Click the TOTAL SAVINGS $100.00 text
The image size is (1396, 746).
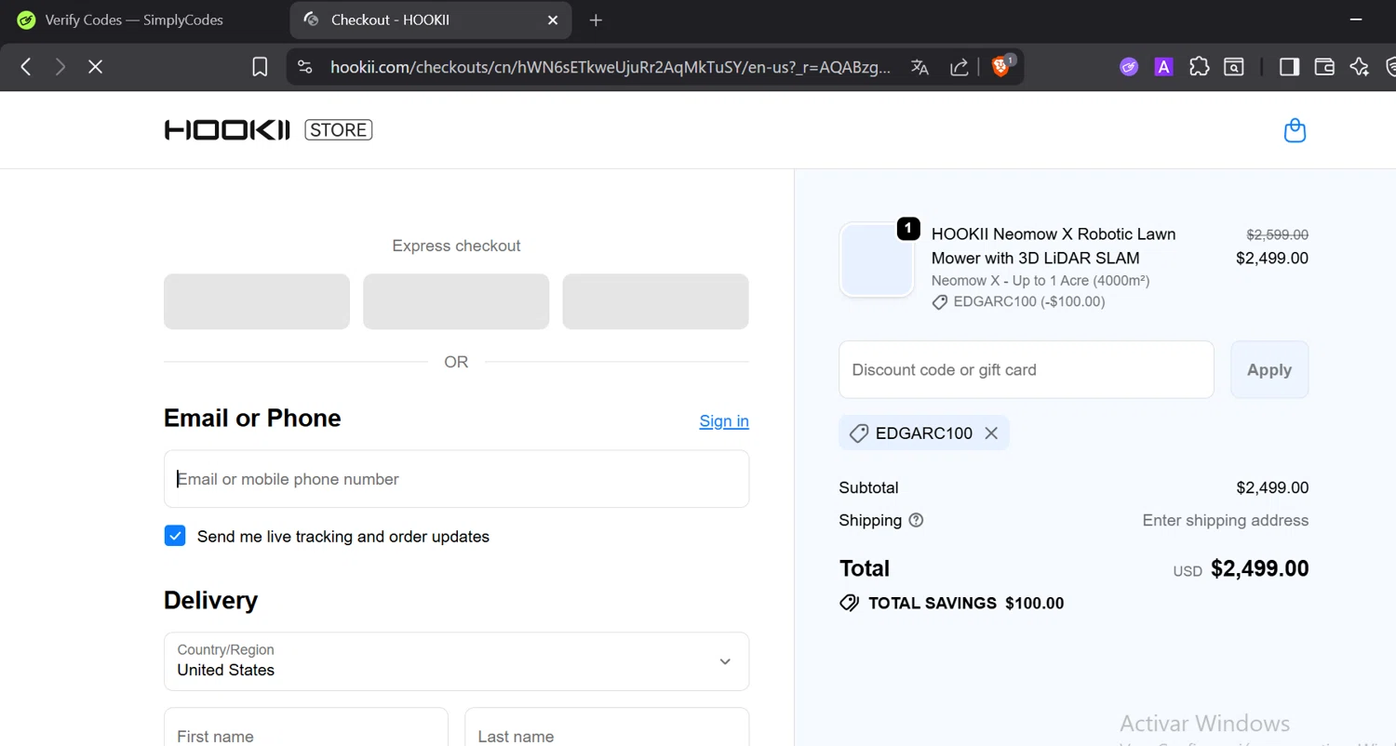tap(966, 603)
